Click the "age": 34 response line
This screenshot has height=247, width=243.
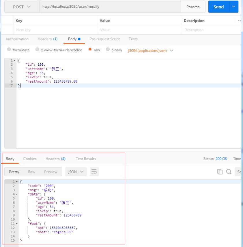coord(46,207)
